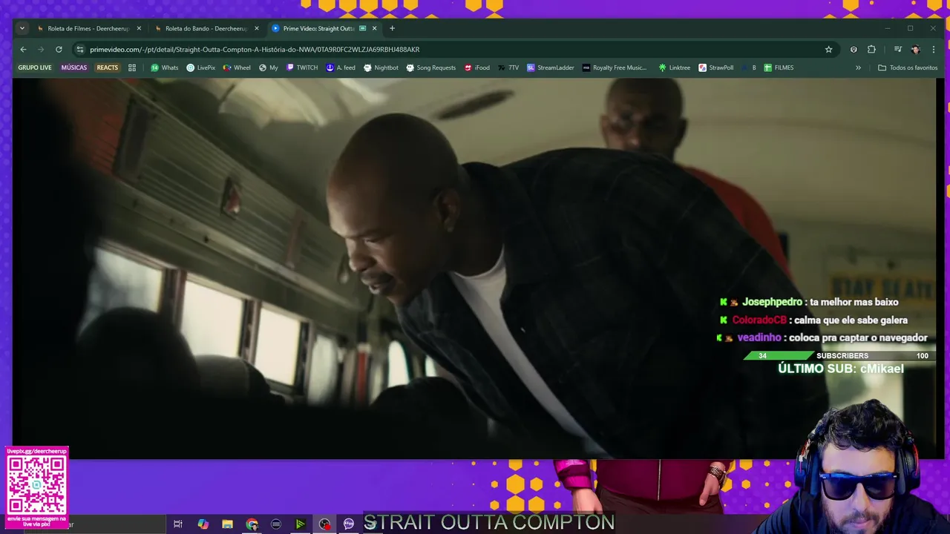
Task: Open the MÚSICAS bookmark folder
Action: pos(74,67)
